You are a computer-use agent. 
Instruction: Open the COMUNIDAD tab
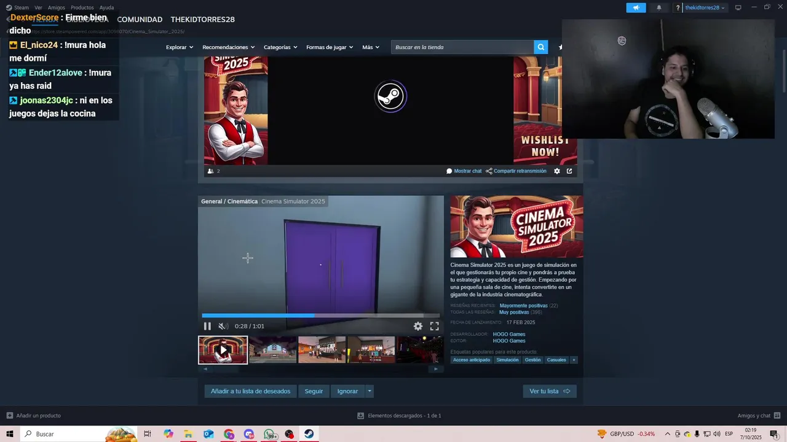point(140,20)
